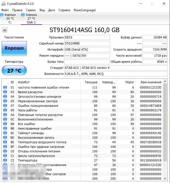Screen dimensions: 170x183
Task: Click status circle for Часы работы
Action: click(x=5, y=110)
